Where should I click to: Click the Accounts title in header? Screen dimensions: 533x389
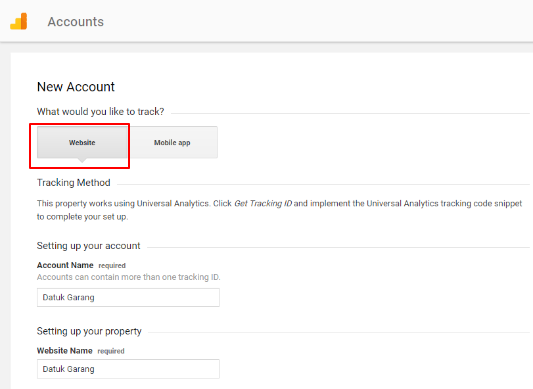(x=76, y=22)
